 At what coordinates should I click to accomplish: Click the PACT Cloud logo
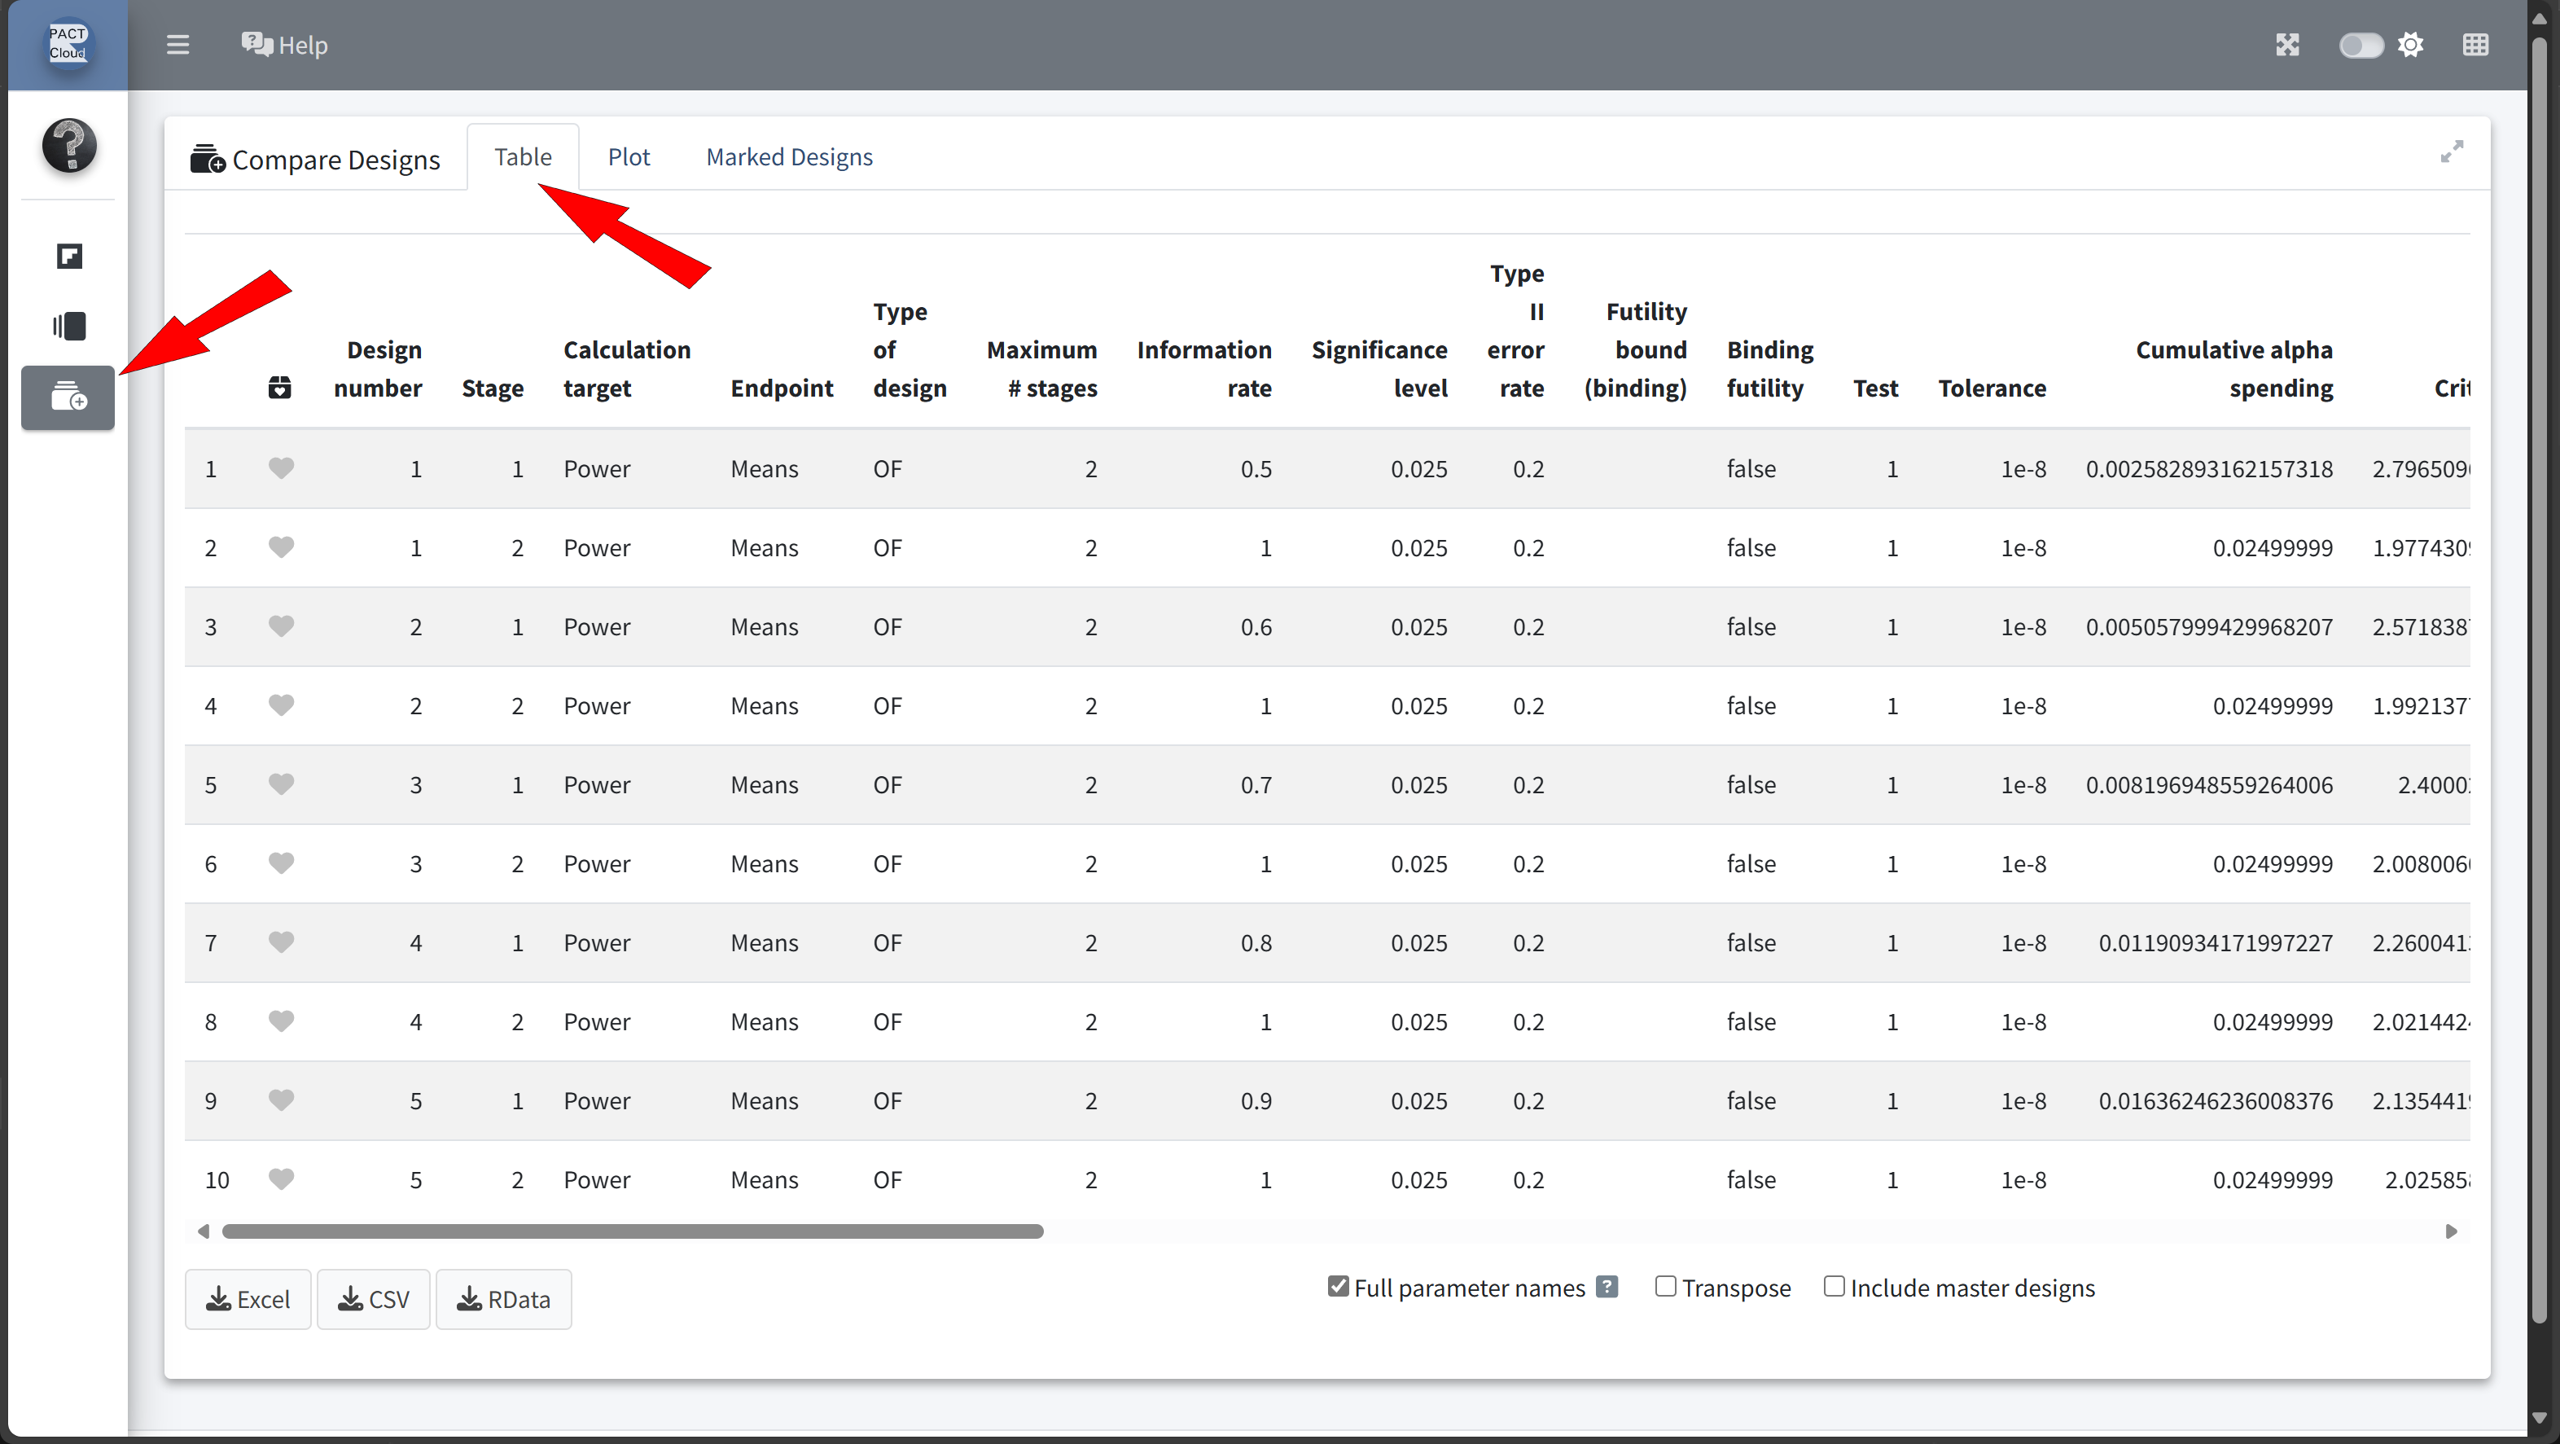tap(68, 44)
